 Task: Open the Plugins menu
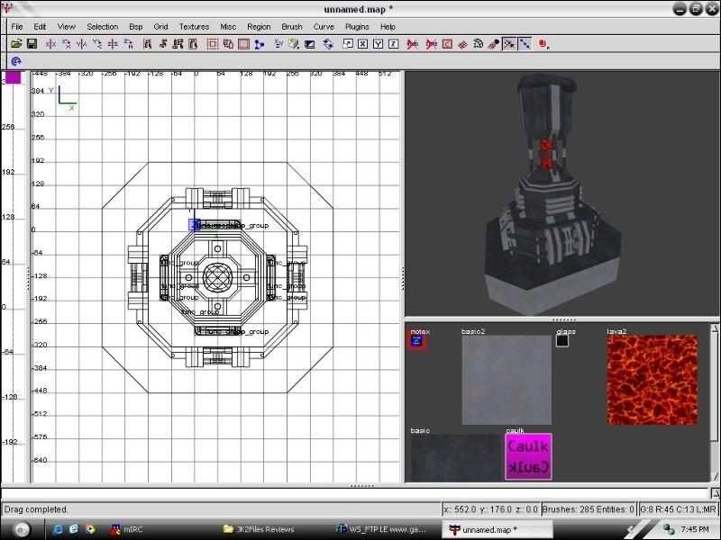pos(357,27)
